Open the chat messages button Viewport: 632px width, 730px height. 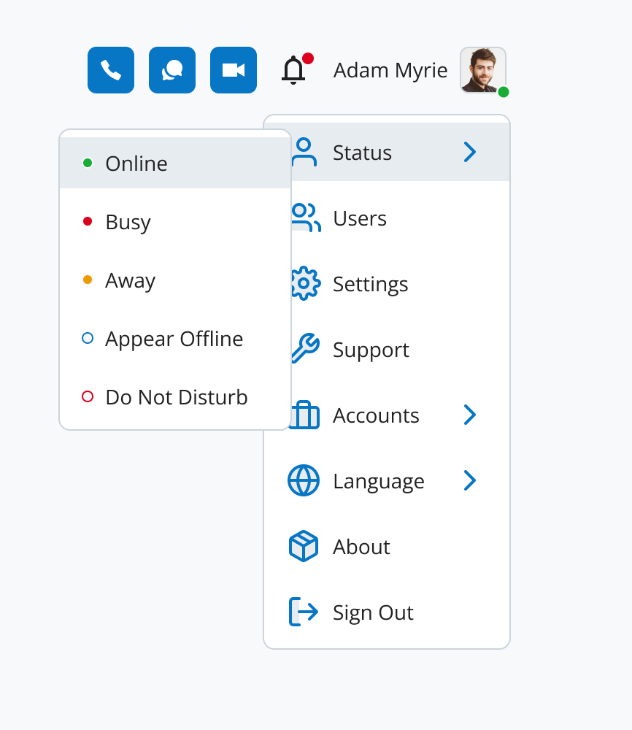click(172, 70)
